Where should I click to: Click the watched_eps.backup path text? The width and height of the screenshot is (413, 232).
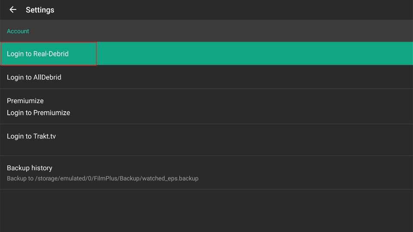tap(102, 178)
